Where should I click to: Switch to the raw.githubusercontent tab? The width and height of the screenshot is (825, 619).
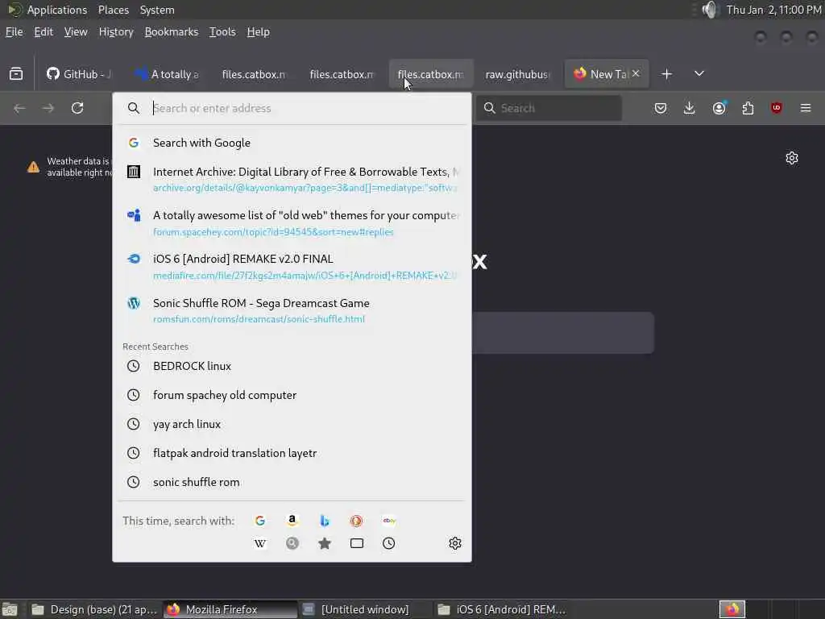point(518,74)
